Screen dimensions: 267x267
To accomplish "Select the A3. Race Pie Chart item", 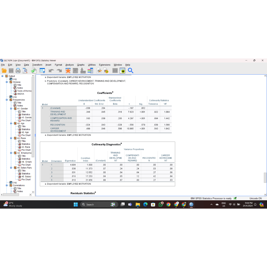I will [26, 150].
